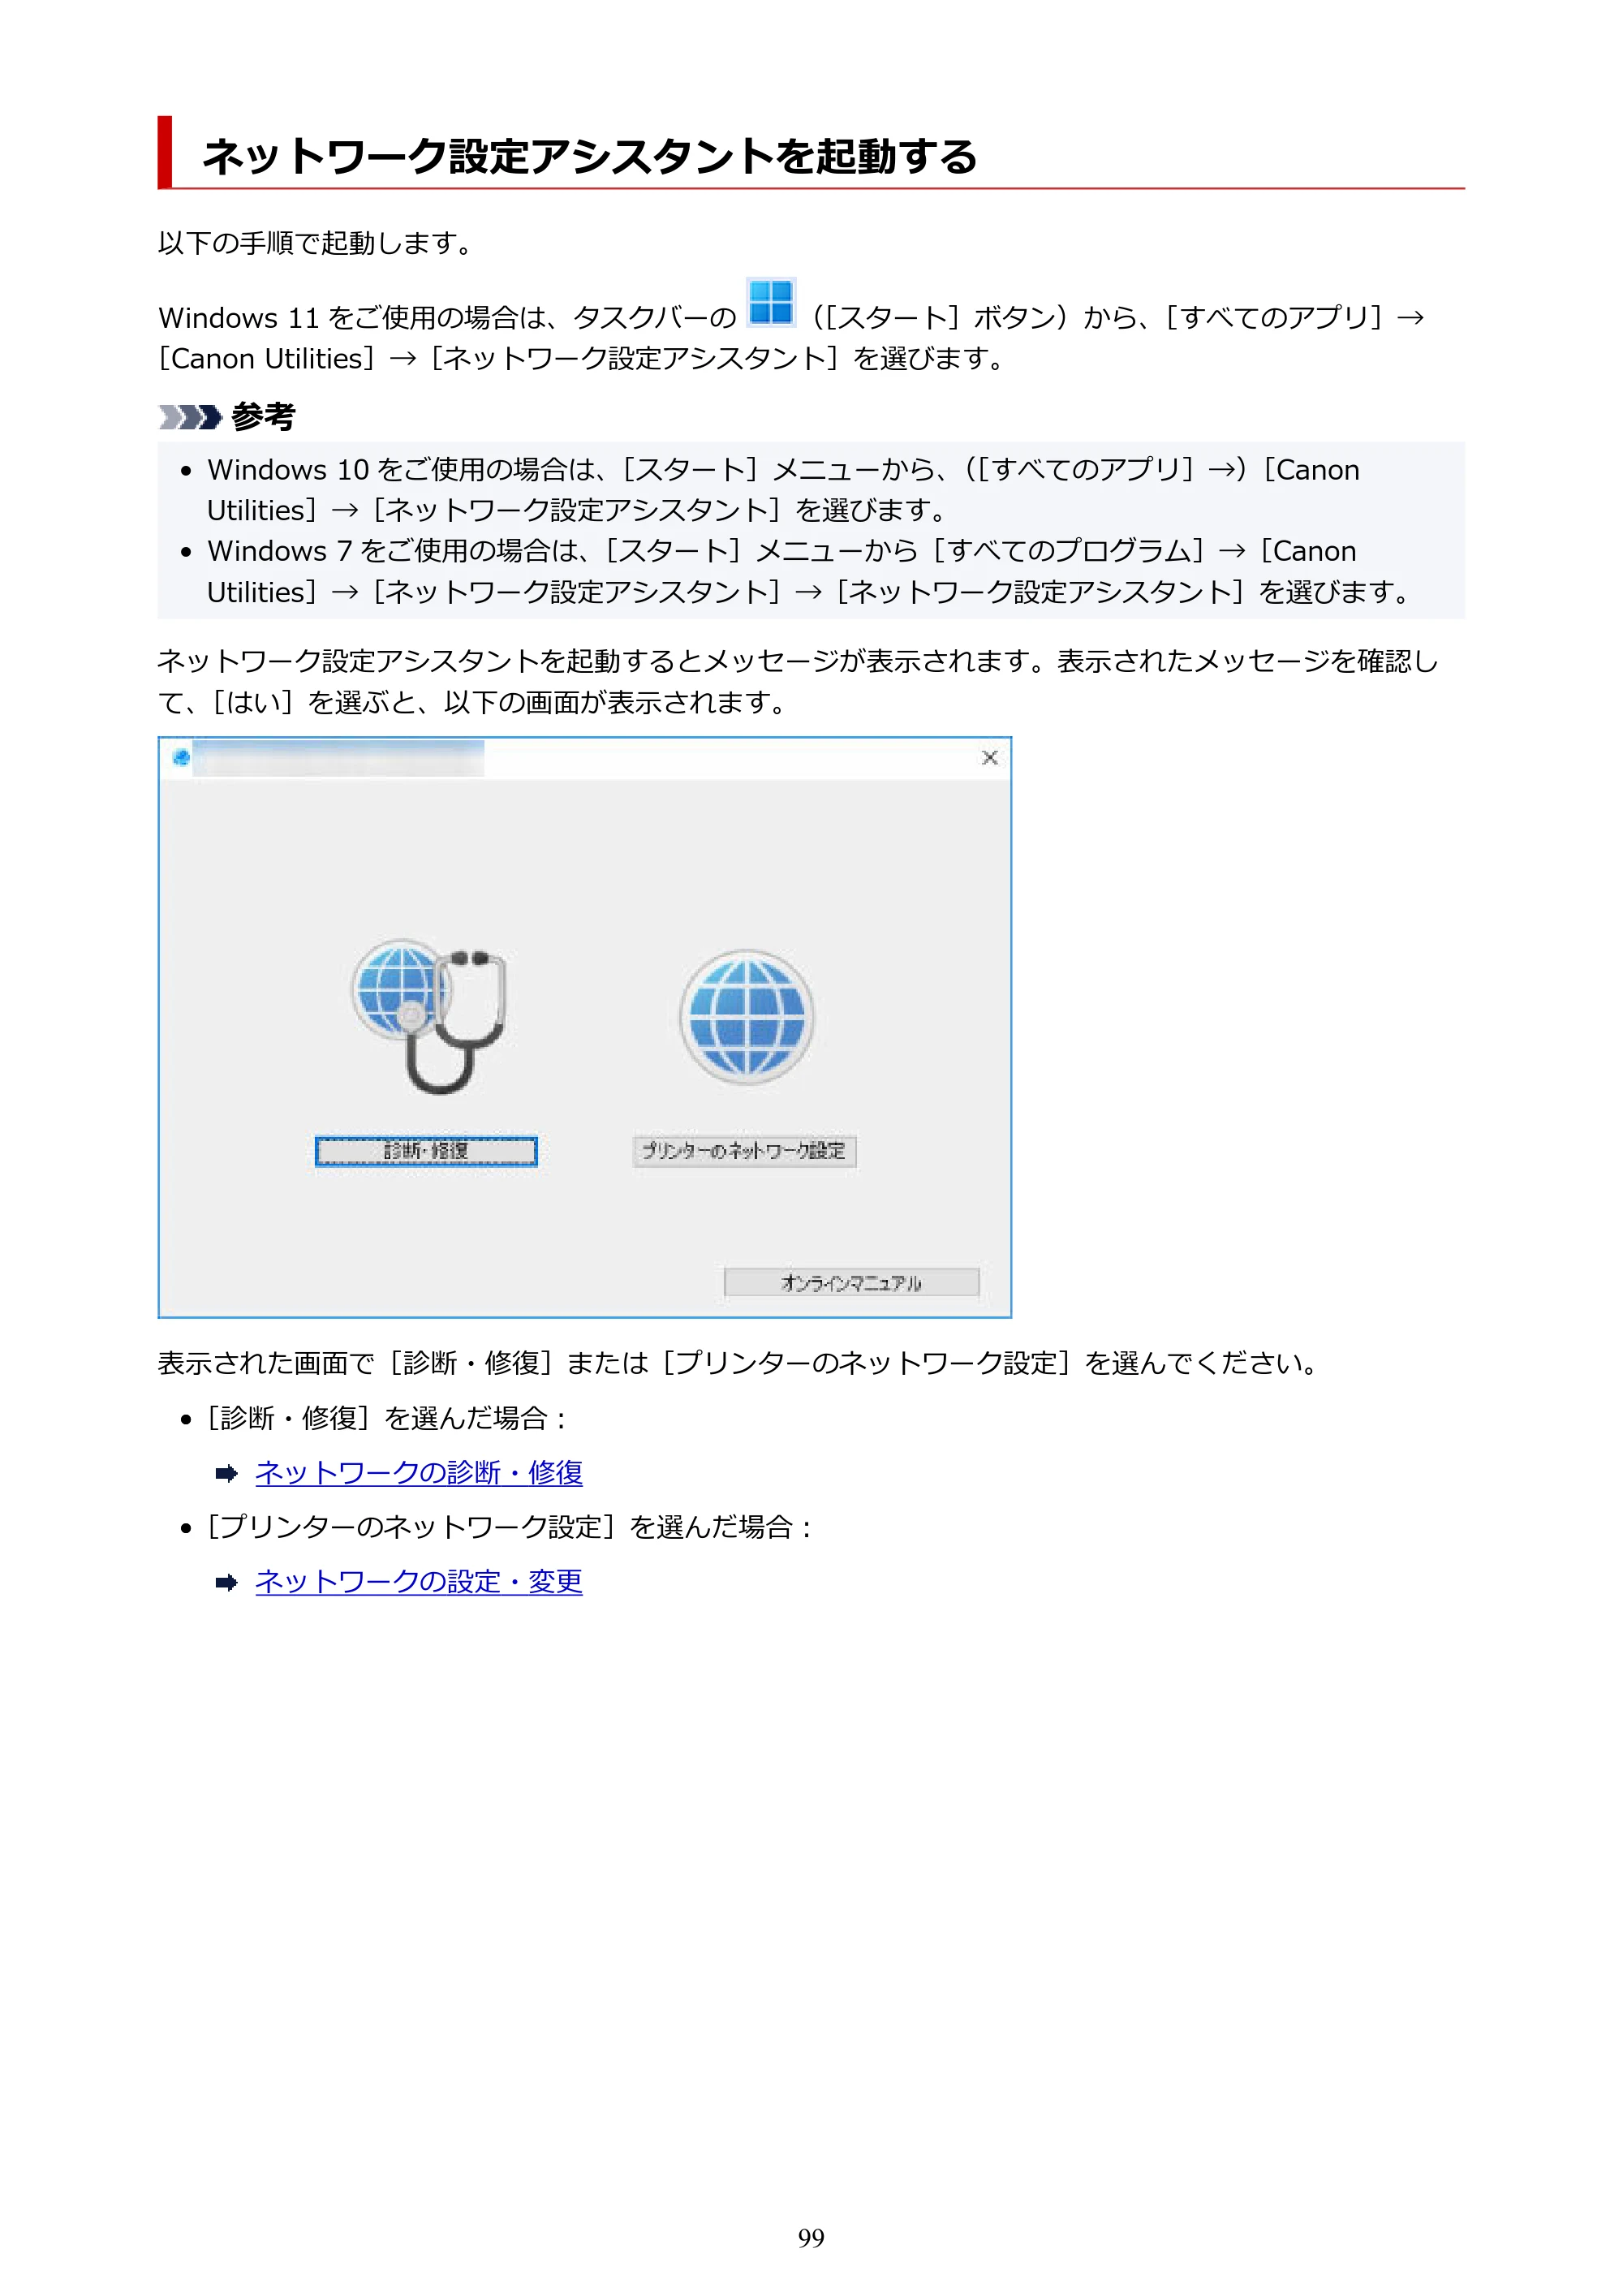Click the red bar beside the page heading

click(x=165, y=151)
